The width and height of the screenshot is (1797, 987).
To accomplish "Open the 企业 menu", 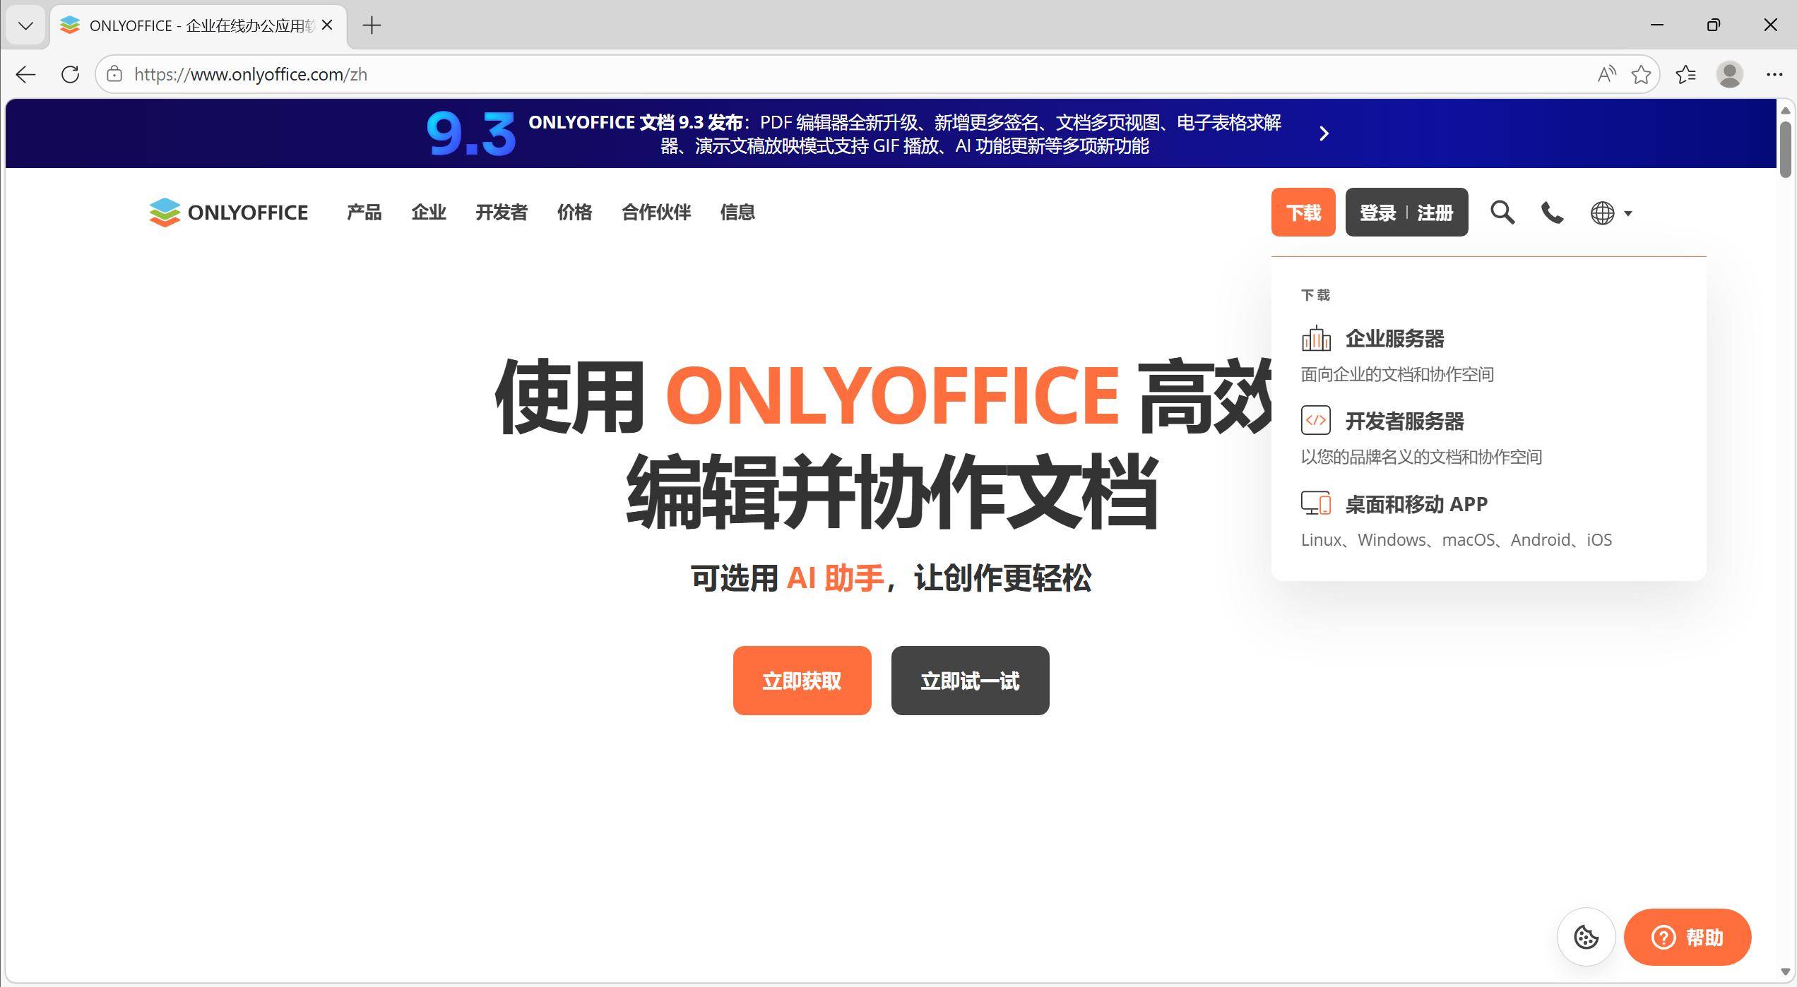I will [429, 213].
